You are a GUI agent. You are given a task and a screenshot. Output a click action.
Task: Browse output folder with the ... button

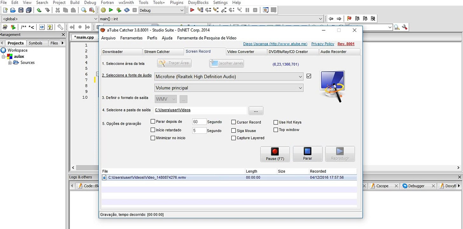pos(256,110)
